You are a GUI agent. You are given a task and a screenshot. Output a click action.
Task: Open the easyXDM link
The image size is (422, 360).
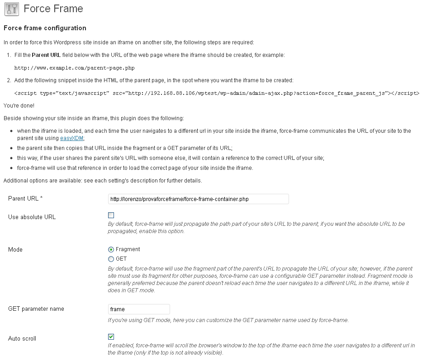pyautogui.click(x=71, y=138)
